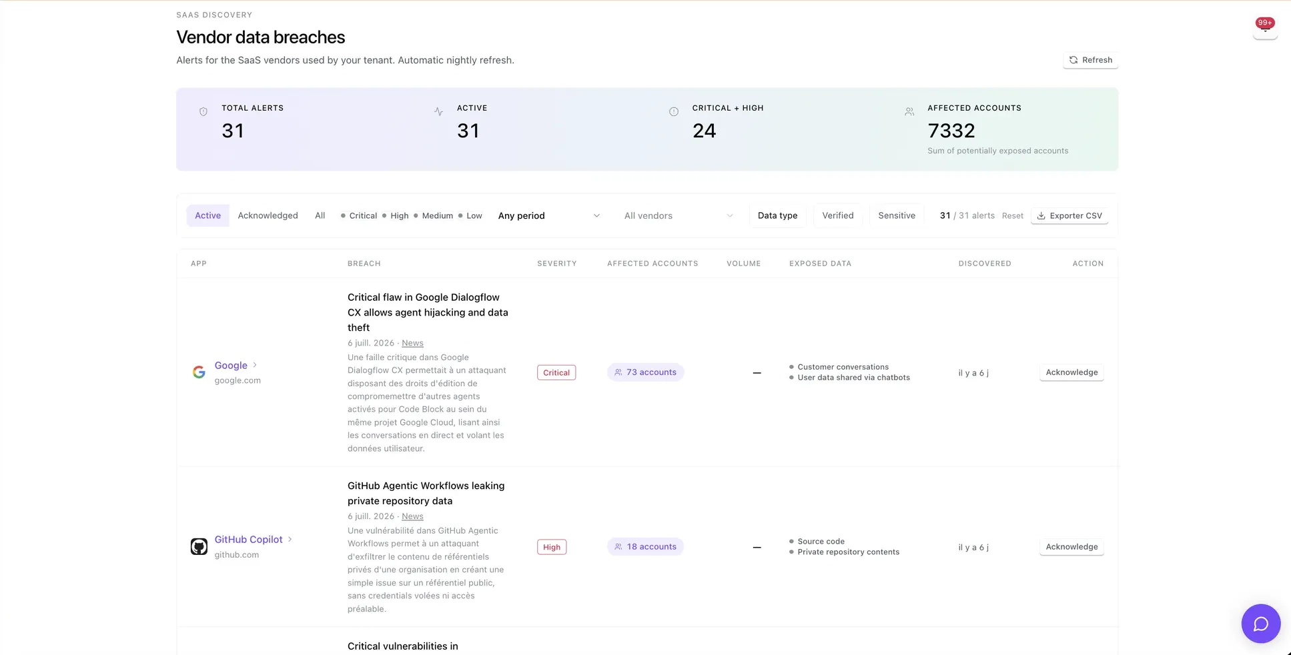Toggle the Sensitive filter

(x=897, y=215)
